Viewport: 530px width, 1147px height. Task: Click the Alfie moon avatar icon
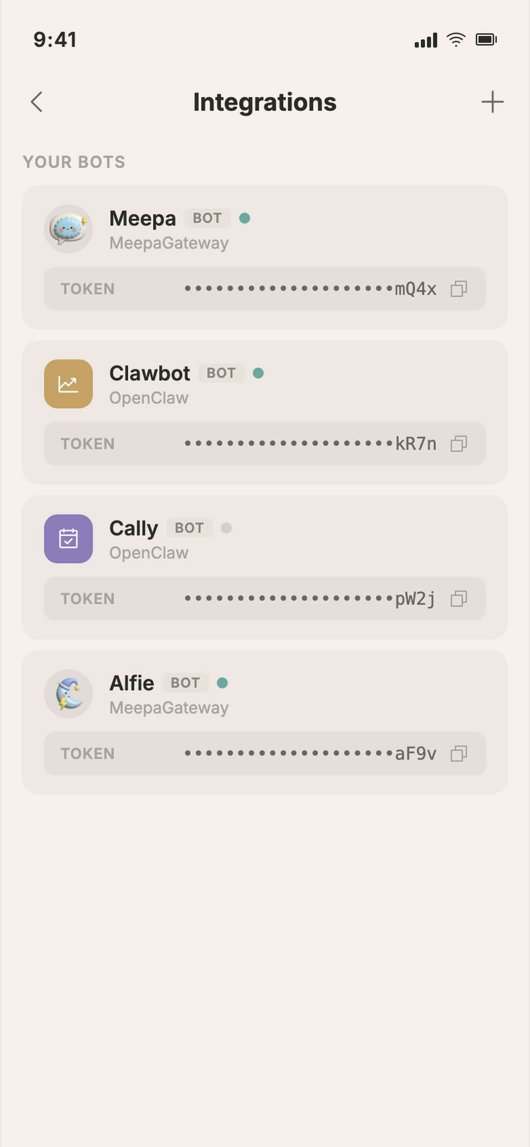[68, 694]
